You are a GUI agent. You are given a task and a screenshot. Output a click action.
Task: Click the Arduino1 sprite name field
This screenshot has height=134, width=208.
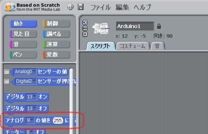click(135, 26)
